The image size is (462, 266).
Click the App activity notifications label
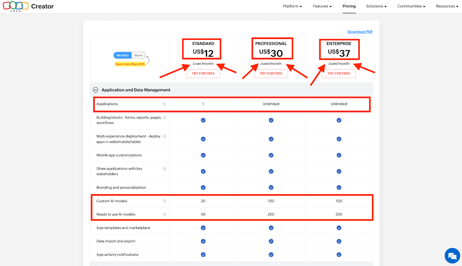click(117, 255)
